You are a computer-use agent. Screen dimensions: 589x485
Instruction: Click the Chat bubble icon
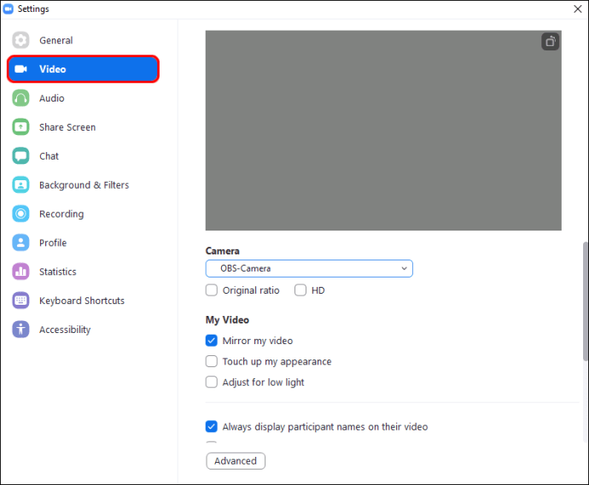[20, 156]
